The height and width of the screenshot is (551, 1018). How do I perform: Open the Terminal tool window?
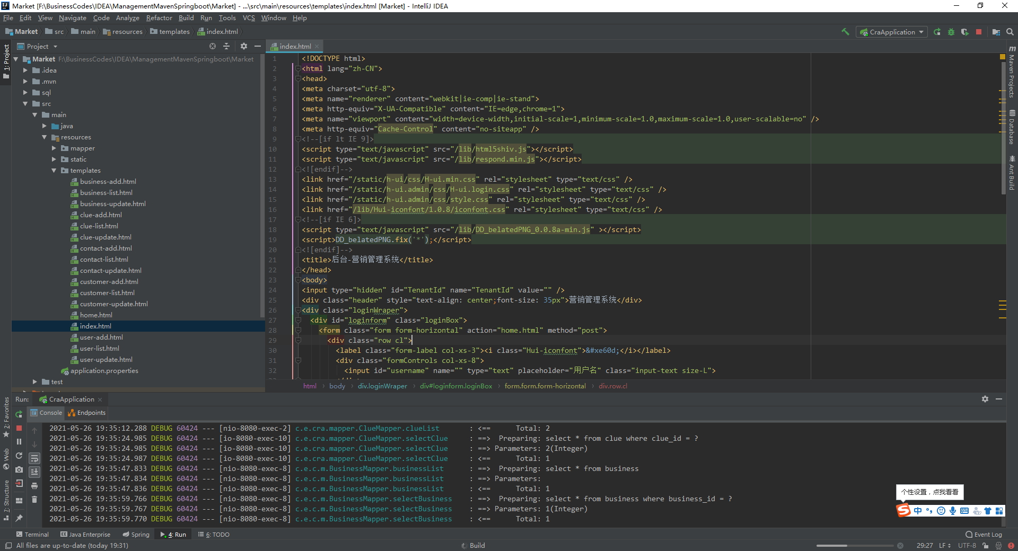32,534
